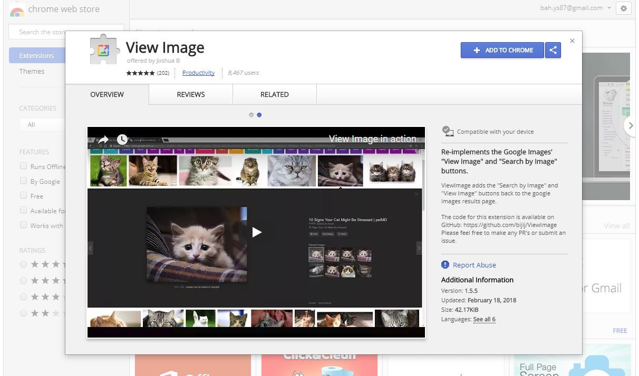Open the See all 6 languages link
Viewport: 639px width, 376px height.
[484, 319]
